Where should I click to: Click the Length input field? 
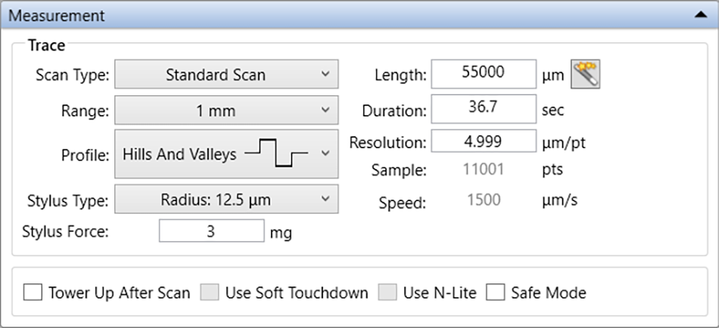(484, 74)
